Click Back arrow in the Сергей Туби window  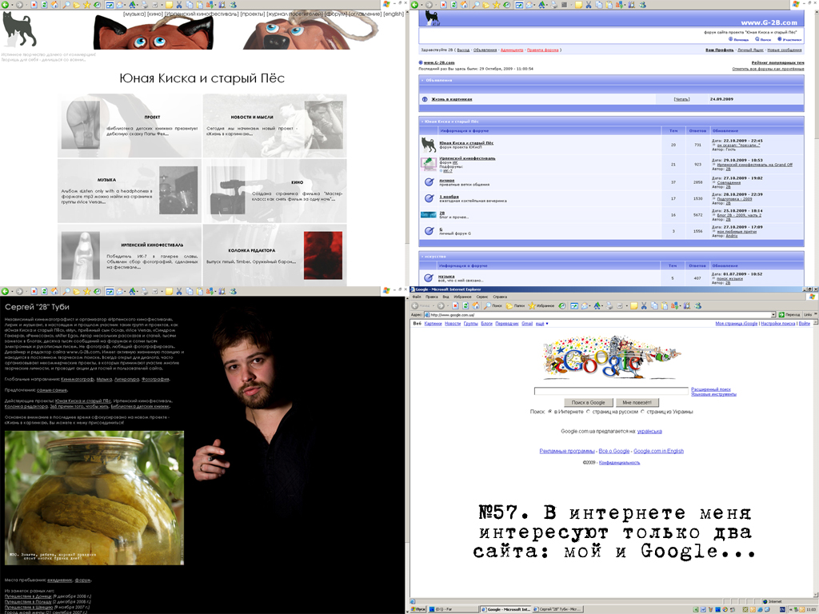(6, 291)
